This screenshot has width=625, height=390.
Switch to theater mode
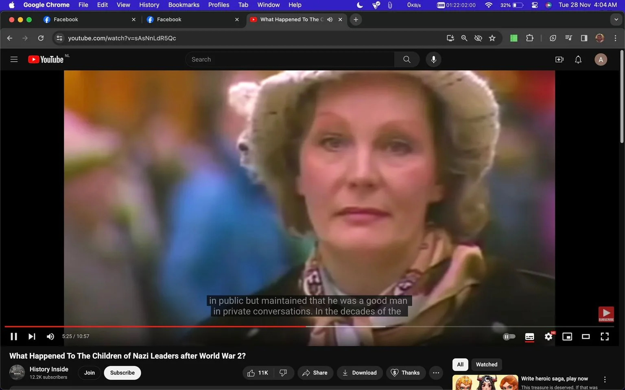click(586, 336)
